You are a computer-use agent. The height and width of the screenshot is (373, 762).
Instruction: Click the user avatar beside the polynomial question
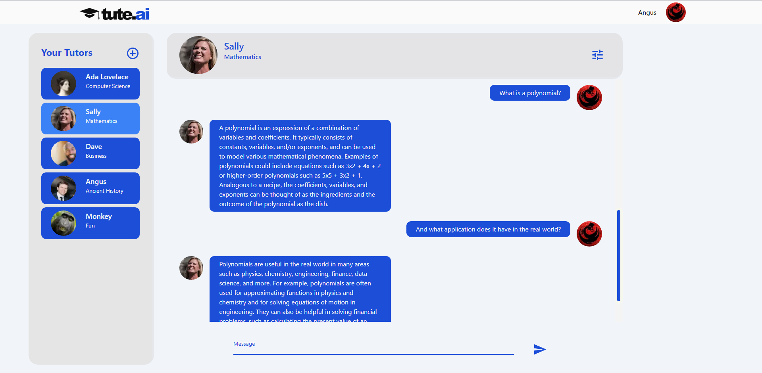click(589, 97)
